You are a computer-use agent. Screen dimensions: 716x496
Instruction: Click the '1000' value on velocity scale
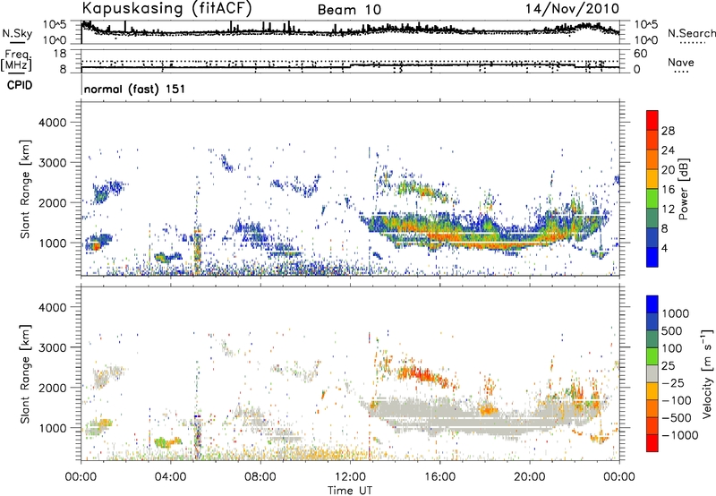pos(675,313)
